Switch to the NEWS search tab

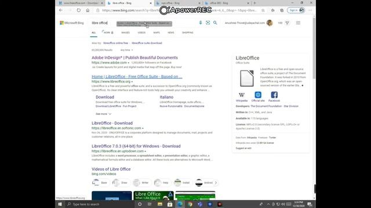click(171, 32)
